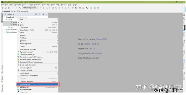This screenshot has width=186, height=95.
Task: Choose Run with JRebel 'activation.jar'
Action: (38, 59)
